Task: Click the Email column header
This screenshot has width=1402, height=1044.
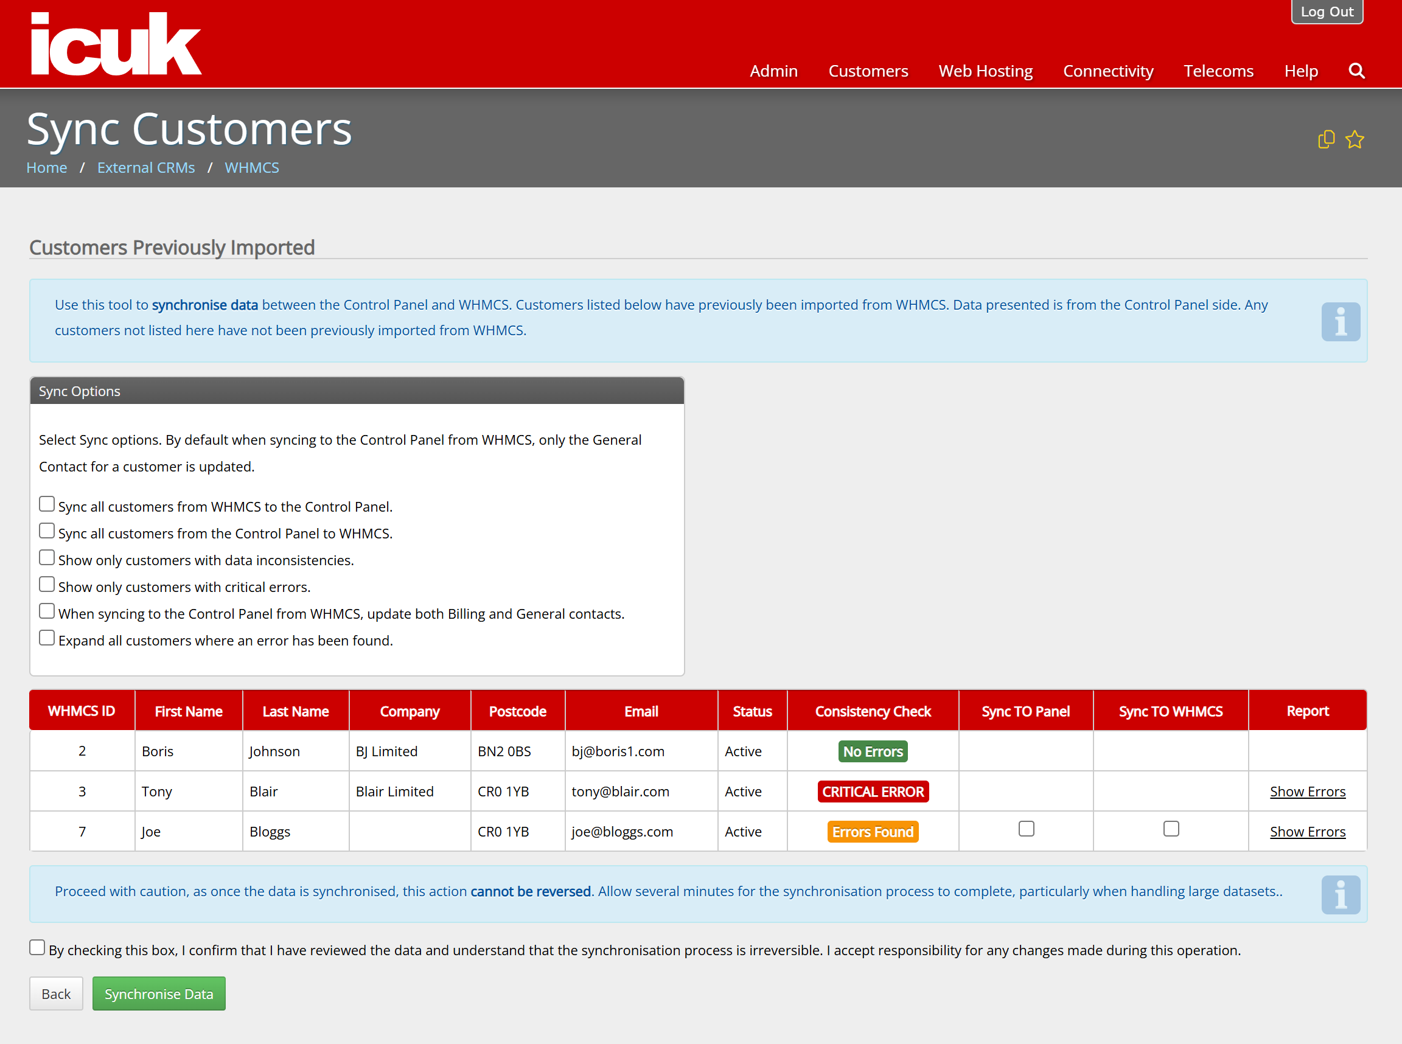Action: click(x=641, y=711)
